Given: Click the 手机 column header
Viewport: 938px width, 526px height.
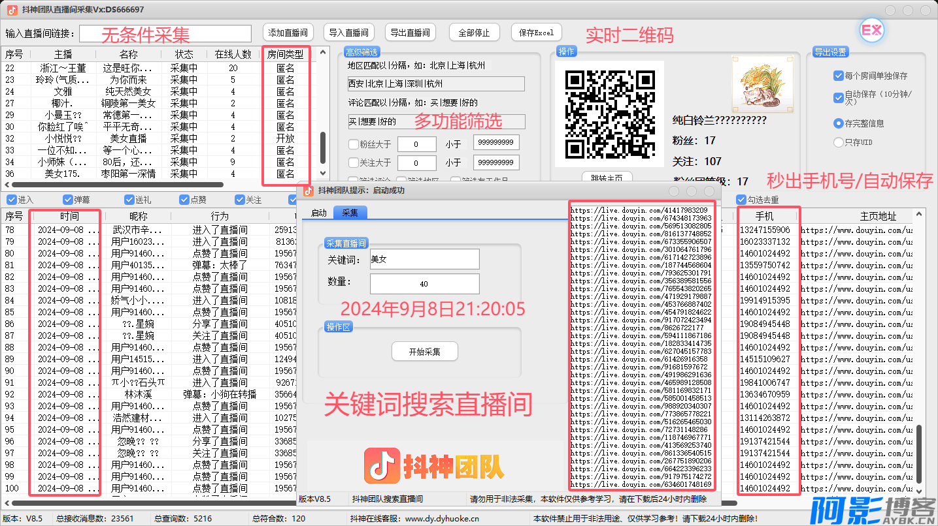Looking at the screenshot, I should pos(764,216).
